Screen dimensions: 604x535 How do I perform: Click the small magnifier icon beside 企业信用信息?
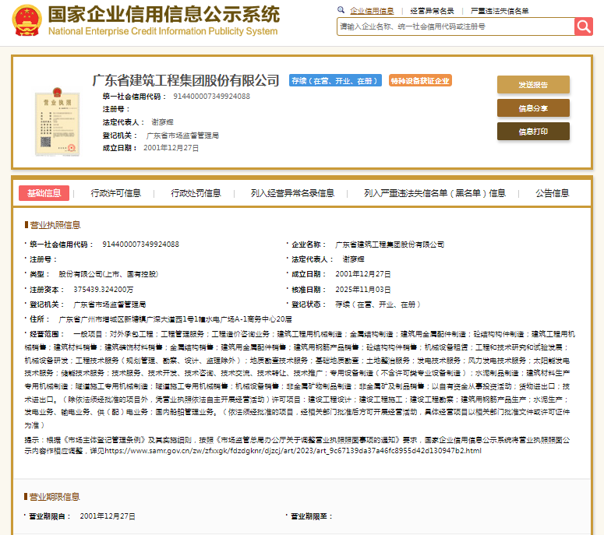[x=341, y=11]
